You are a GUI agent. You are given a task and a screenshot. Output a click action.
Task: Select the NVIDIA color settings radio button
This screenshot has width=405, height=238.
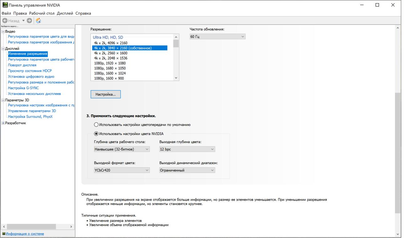click(97, 134)
